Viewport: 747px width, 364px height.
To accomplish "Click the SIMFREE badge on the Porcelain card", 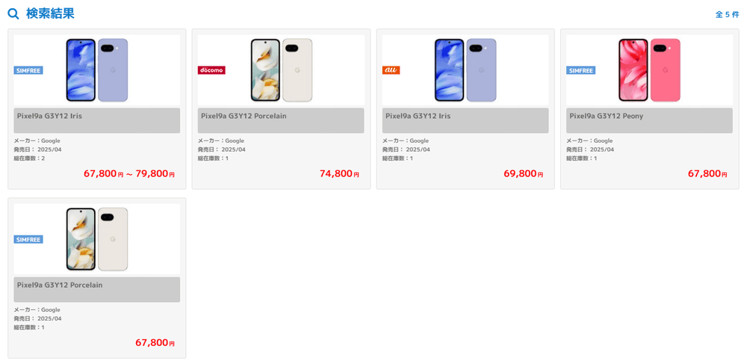I will [28, 239].
